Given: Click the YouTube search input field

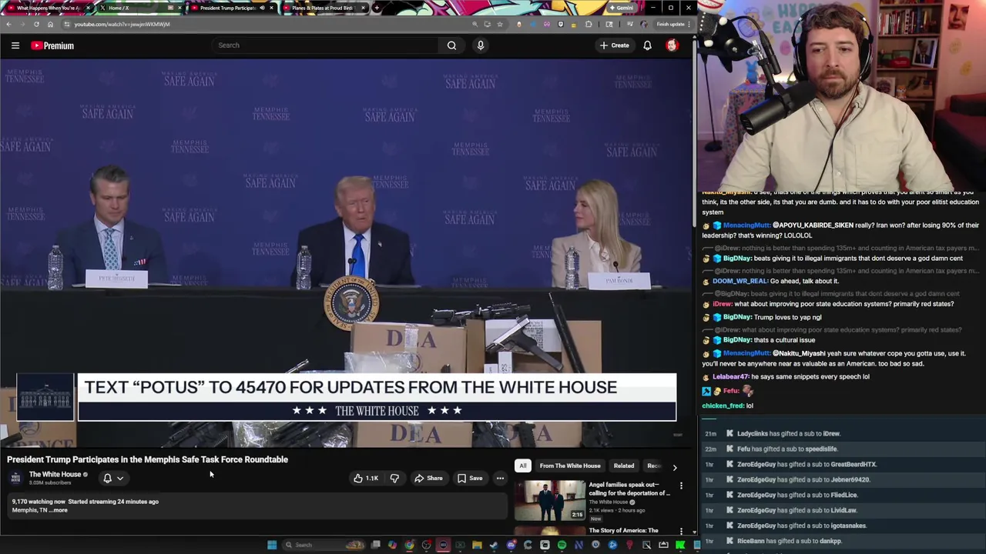Looking at the screenshot, I should click(x=327, y=45).
